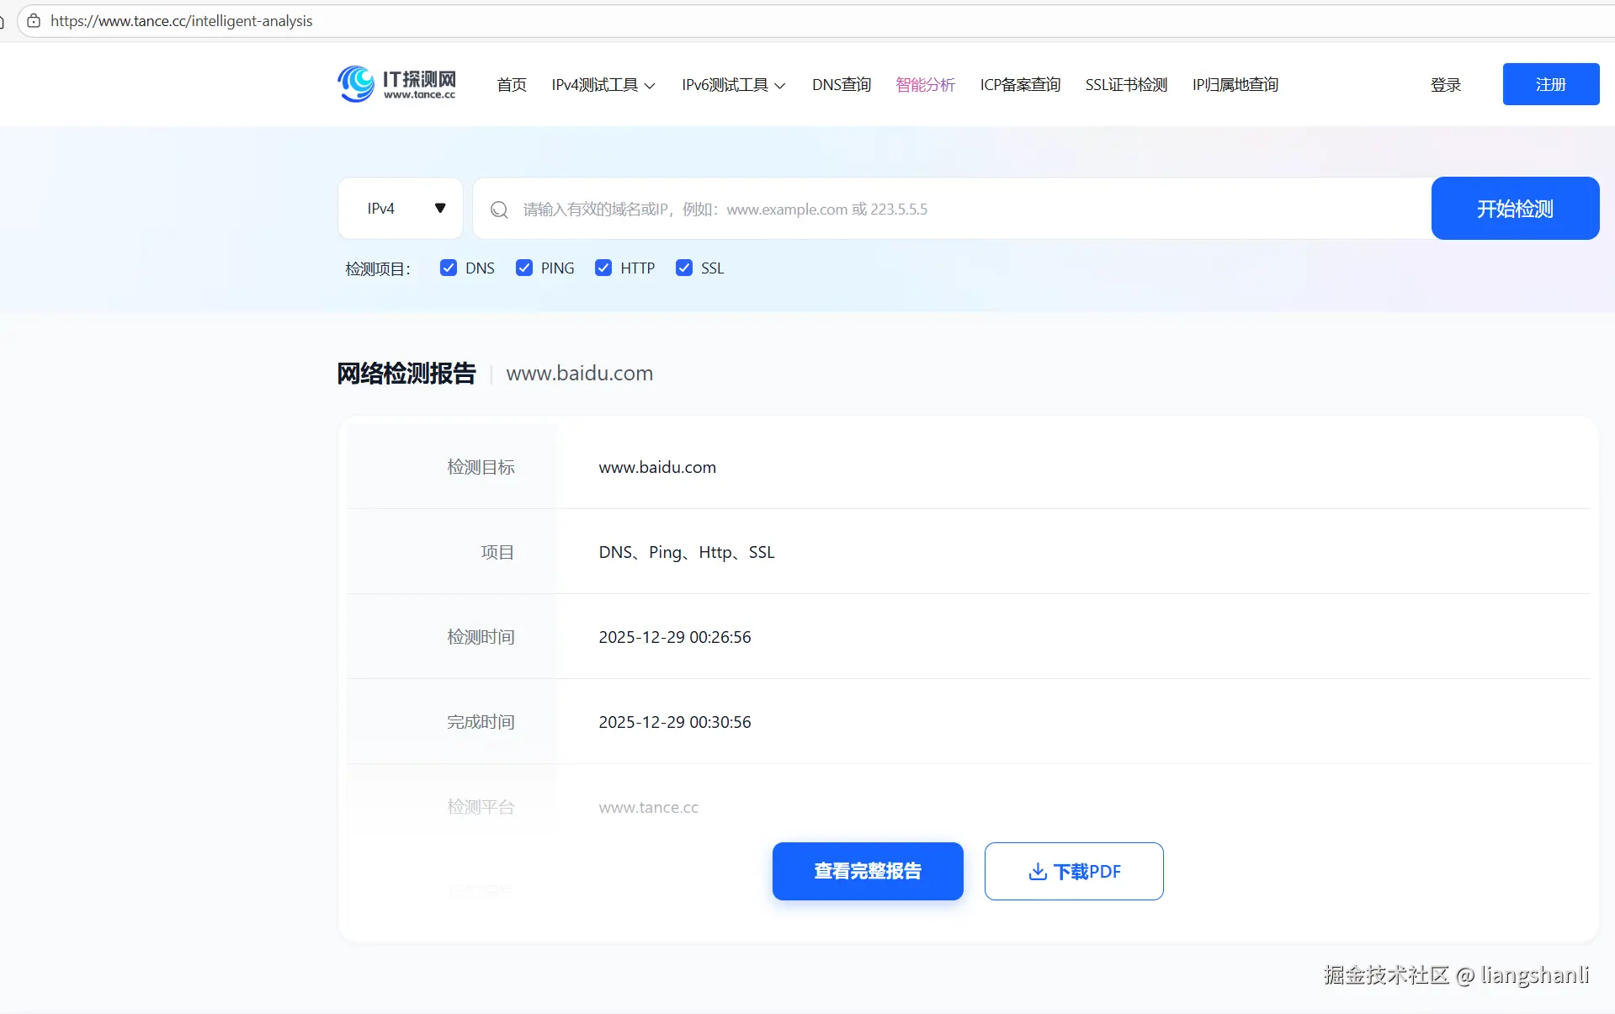
Task: Click the magnifier icon in the search field
Action: pos(499,210)
